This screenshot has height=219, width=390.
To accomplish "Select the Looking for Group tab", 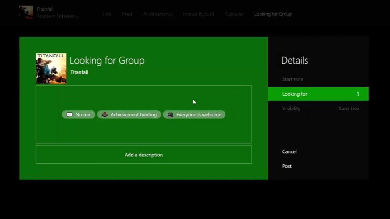I will [x=273, y=14].
